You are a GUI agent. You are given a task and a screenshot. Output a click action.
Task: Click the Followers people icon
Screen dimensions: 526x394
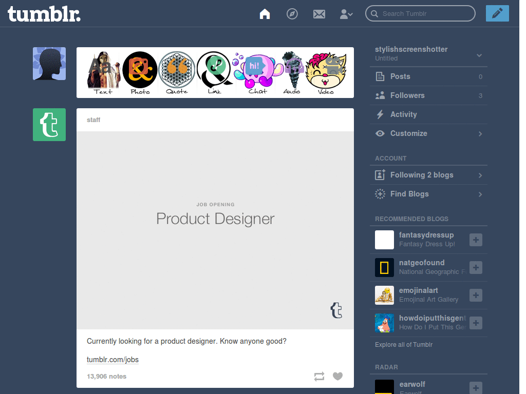click(380, 95)
